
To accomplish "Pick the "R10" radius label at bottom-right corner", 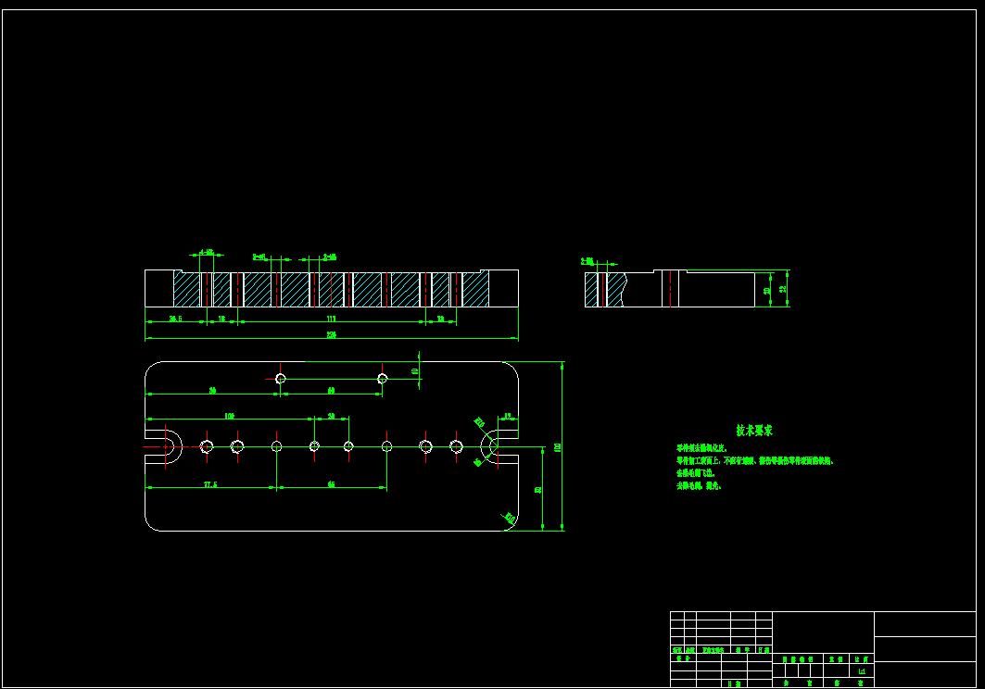I will 510,519.
